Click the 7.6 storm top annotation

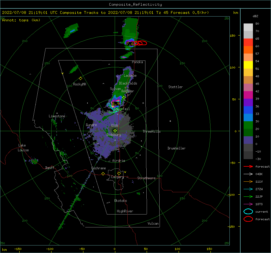(x=130, y=44)
